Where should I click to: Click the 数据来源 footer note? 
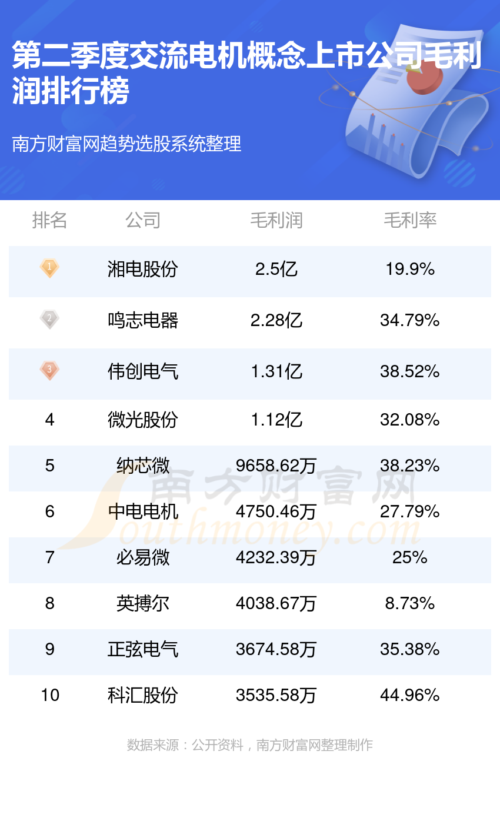250,745
